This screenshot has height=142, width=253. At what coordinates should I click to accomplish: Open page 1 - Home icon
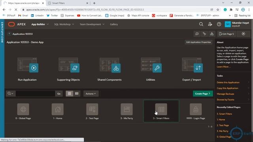(x=58, y=109)
